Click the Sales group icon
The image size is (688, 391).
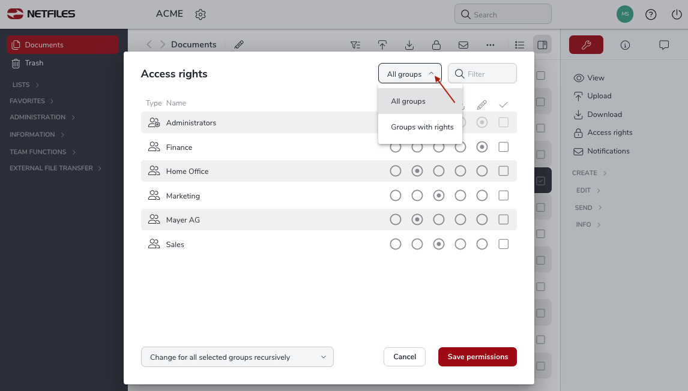point(154,243)
